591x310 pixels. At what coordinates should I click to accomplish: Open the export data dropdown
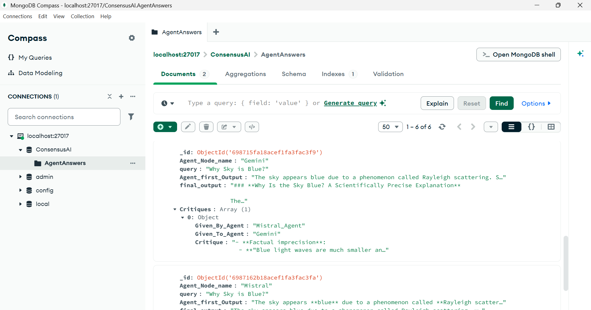coord(229,127)
